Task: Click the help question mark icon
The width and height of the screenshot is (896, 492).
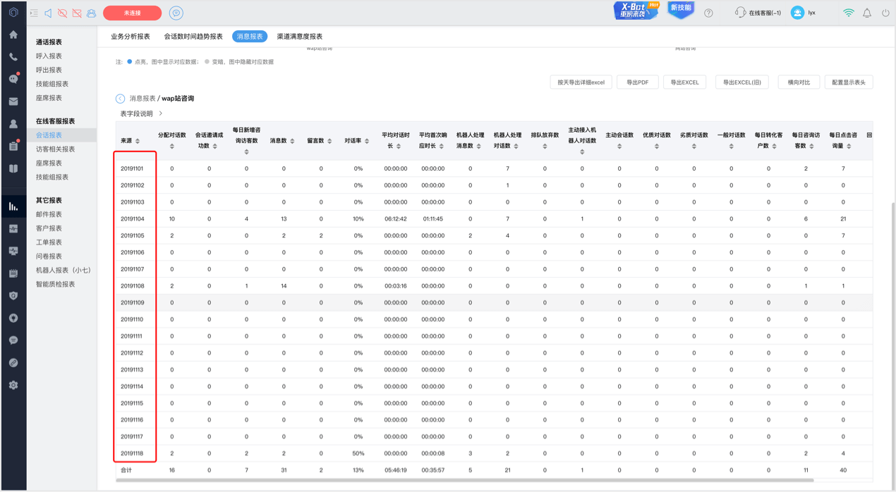Action: (708, 13)
